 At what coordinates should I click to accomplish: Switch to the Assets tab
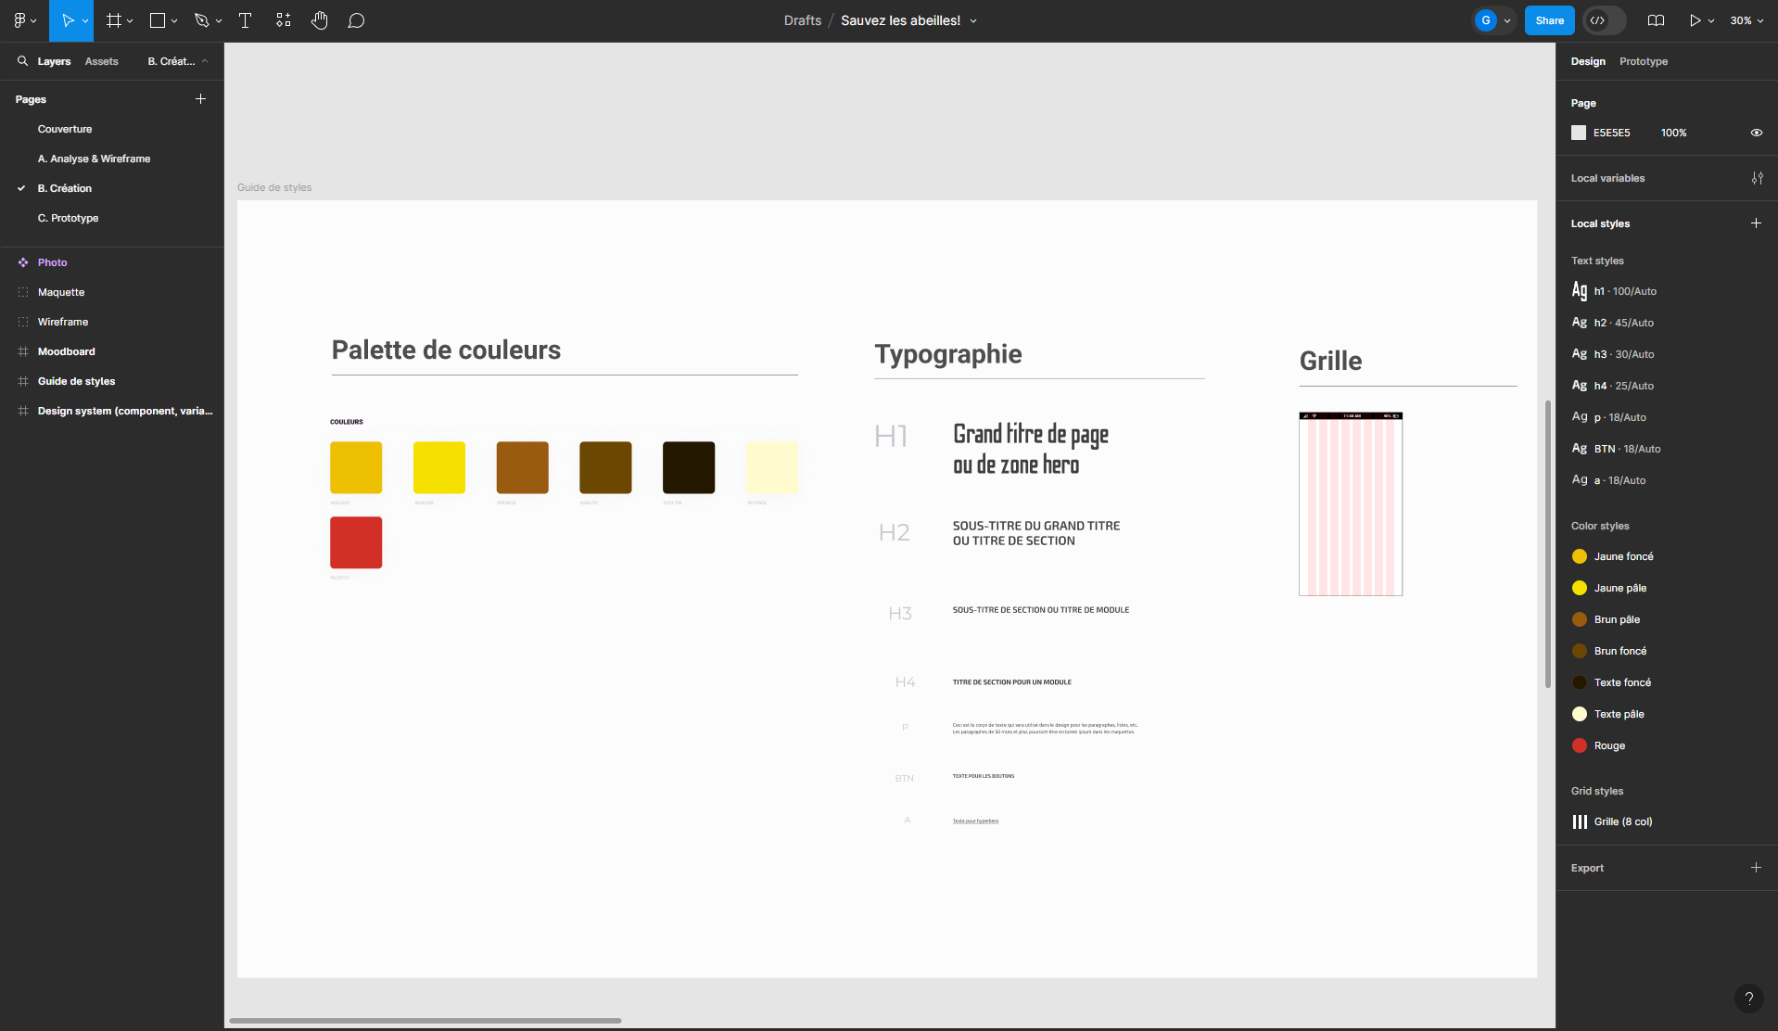[102, 61]
